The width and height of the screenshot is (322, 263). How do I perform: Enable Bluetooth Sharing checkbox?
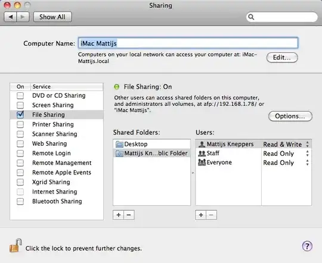pyautogui.click(x=20, y=202)
